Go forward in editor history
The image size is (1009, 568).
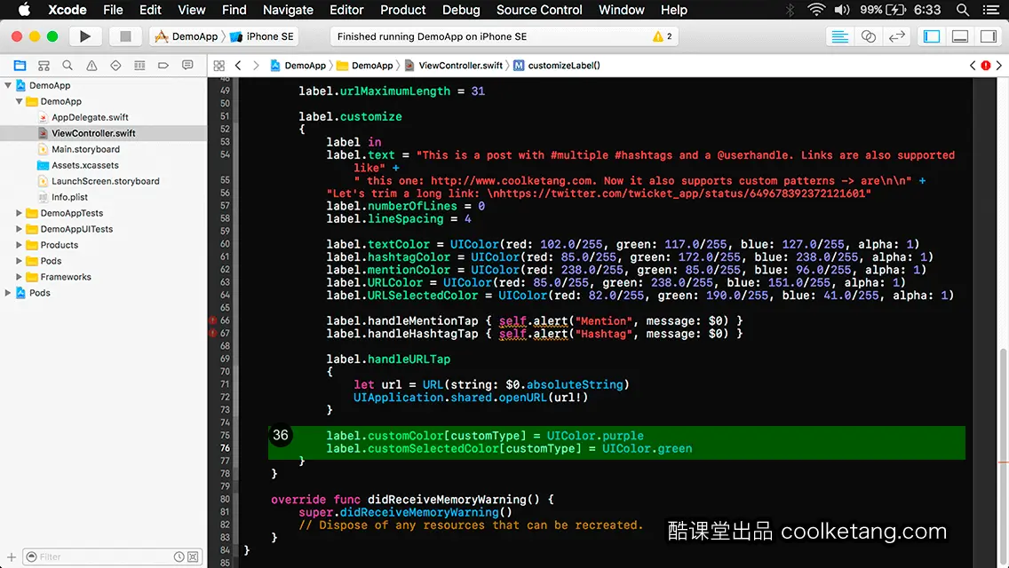256,66
